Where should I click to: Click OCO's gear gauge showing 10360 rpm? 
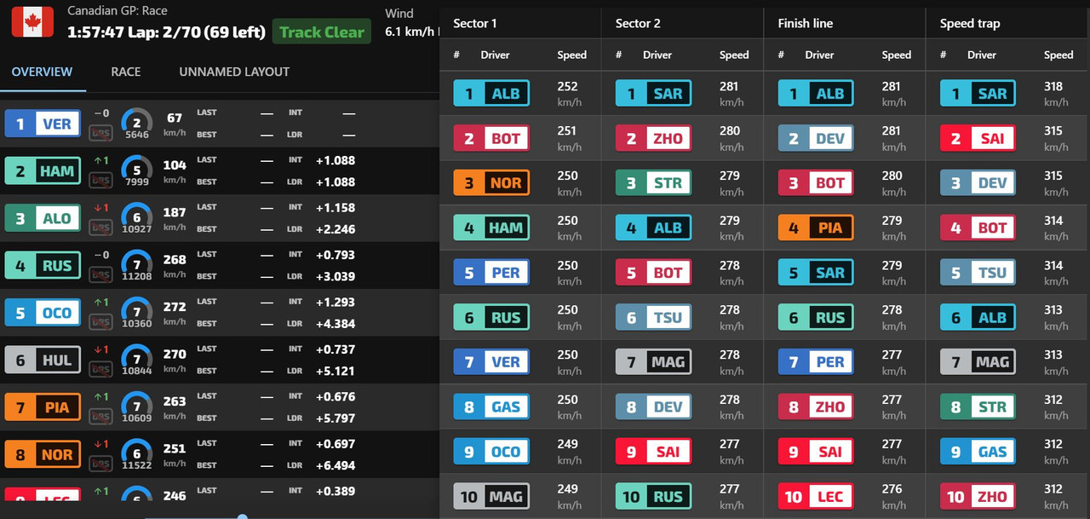tap(136, 313)
